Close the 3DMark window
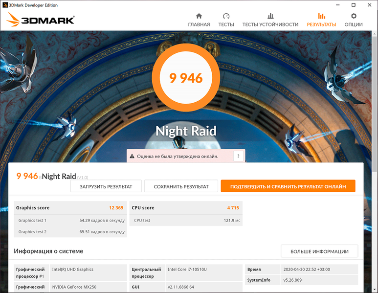This screenshot has height=293, width=378. pyautogui.click(x=369, y=5)
